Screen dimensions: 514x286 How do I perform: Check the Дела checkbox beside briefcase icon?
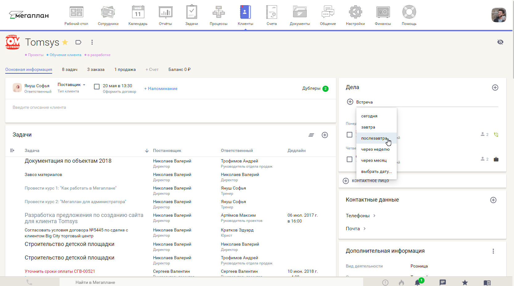[350, 159]
